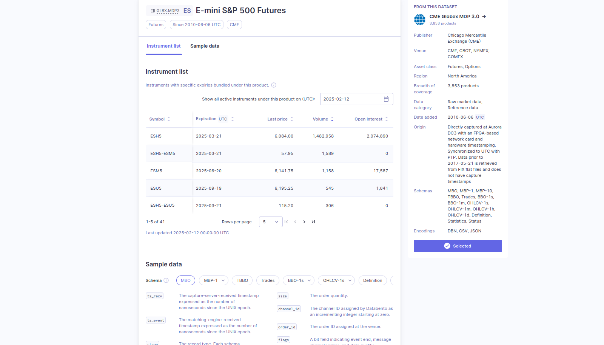Toggle the Selected dataset button
Image resolution: width=604 pixels, height=345 pixels.
point(458,246)
